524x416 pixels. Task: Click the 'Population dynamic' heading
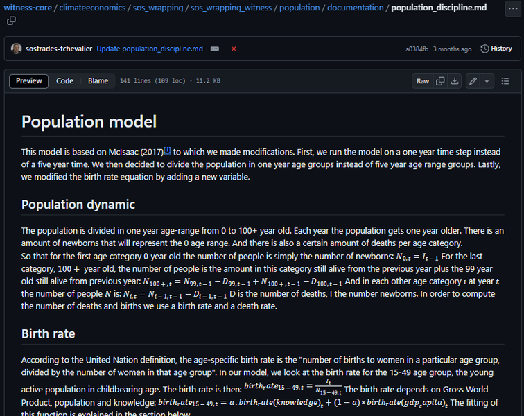78,205
